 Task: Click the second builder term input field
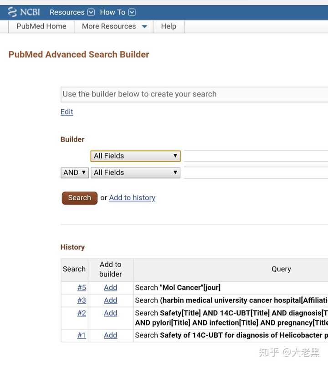pyautogui.click(x=256, y=173)
